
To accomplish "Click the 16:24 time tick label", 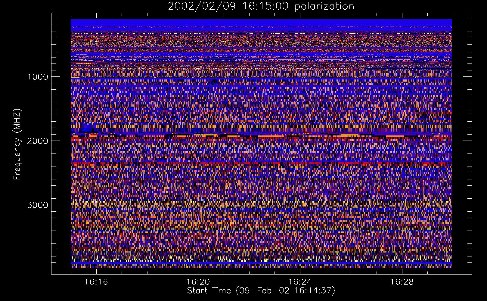I will tap(300, 282).
